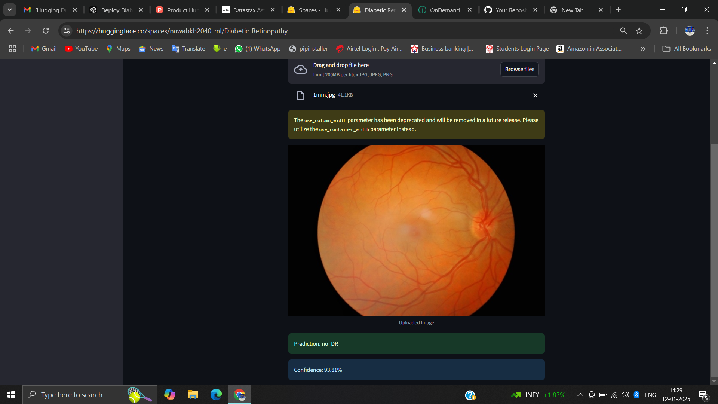This screenshot has width=718, height=404.
Task: Open Chrome's three-dot menu
Action: click(x=707, y=31)
